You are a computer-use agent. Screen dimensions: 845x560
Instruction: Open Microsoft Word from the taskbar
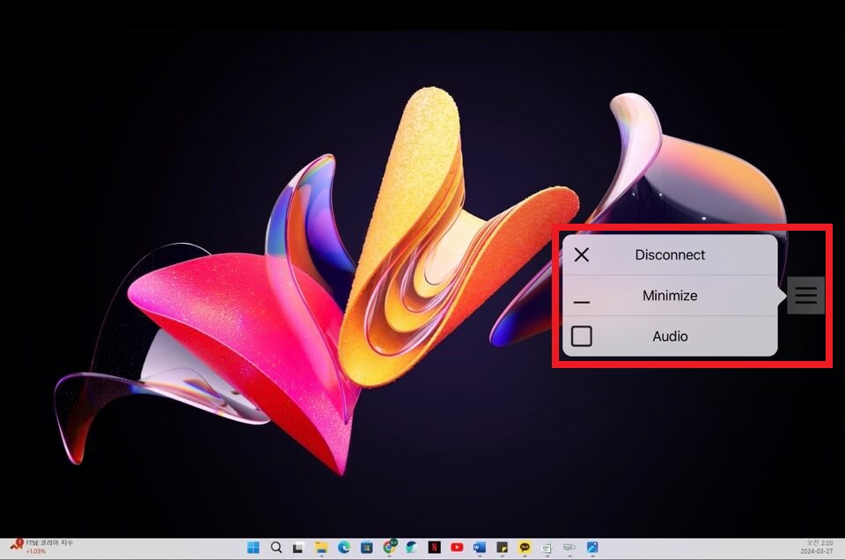click(x=479, y=548)
